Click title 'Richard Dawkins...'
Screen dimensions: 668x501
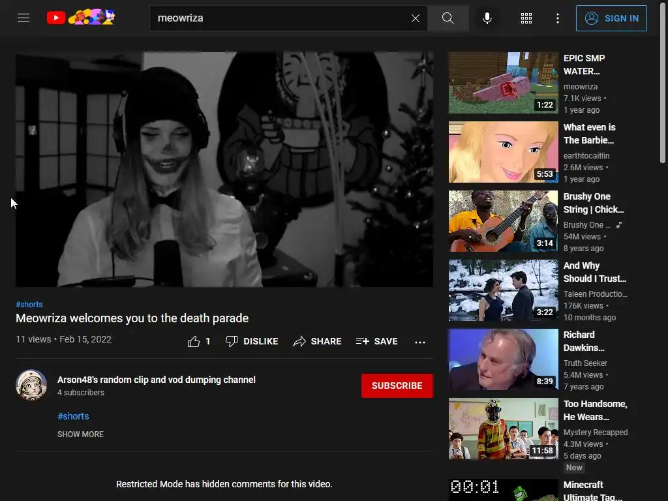click(584, 341)
